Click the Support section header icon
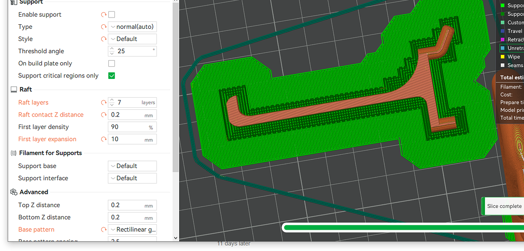Image resolution: width=524 pixels, height=251 pixels. coord(14,2)
